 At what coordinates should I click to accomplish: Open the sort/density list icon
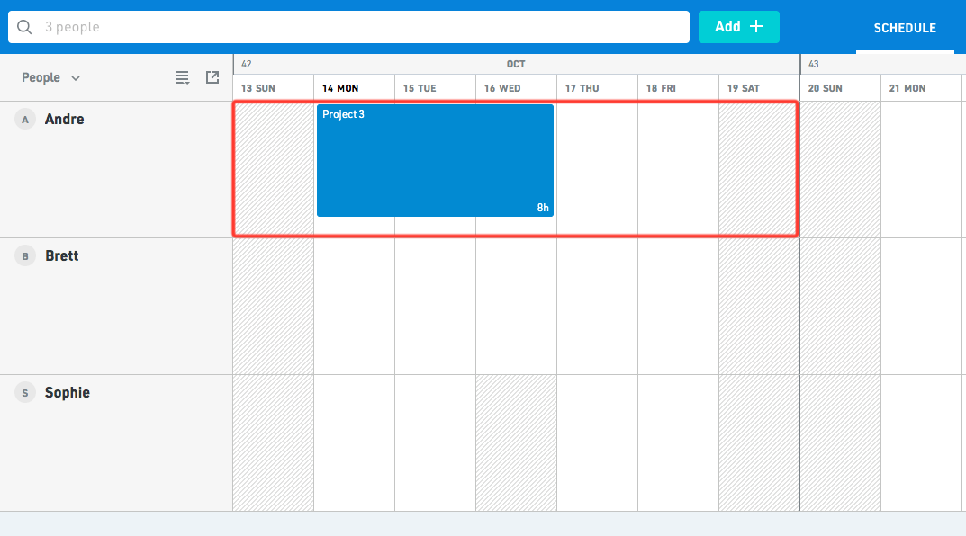point(182,78)
